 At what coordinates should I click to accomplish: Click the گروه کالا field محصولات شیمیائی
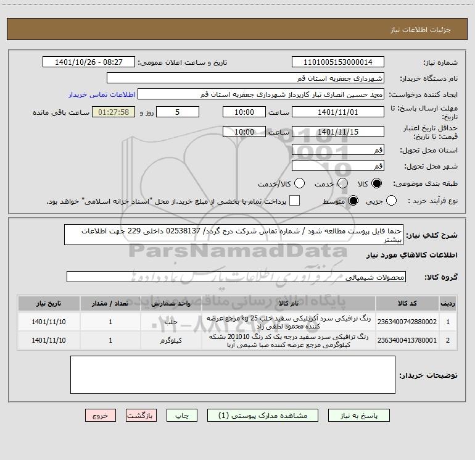point(236,277)
